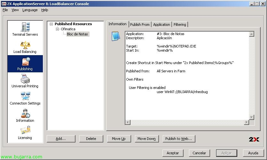Select Bloc de Notas tree item
267x160 pixels.
[77, 34]
